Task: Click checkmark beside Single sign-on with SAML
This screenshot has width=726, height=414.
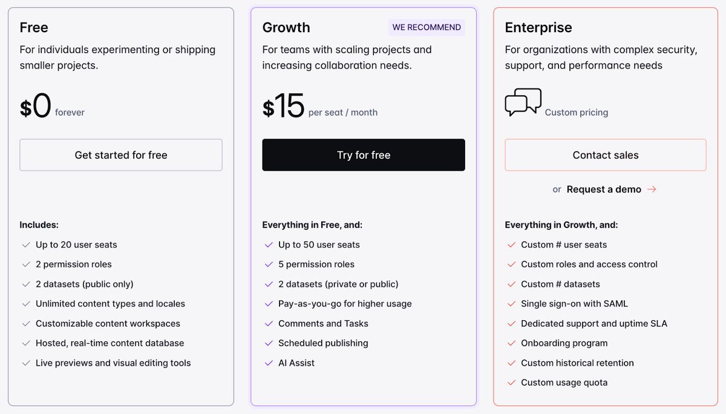Action: (511, 304)
